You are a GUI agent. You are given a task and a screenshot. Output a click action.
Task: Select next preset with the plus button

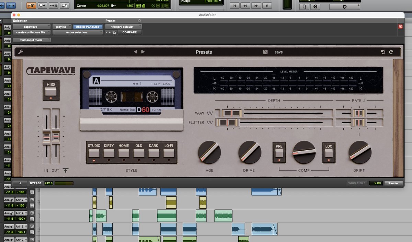(x=110, y=32)
